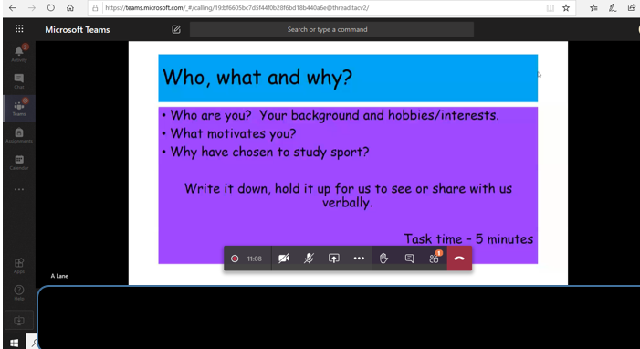Open the Office app launcher grid
The height and width of the screenshot is (349, 640).
coord(19,29)
